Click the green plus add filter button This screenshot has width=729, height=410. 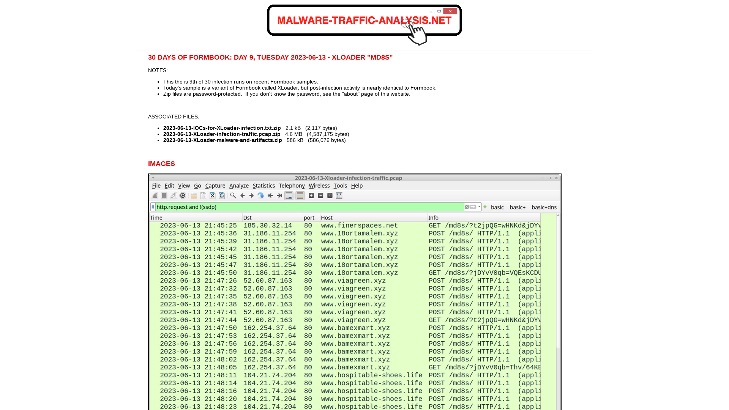coord(485,207)
